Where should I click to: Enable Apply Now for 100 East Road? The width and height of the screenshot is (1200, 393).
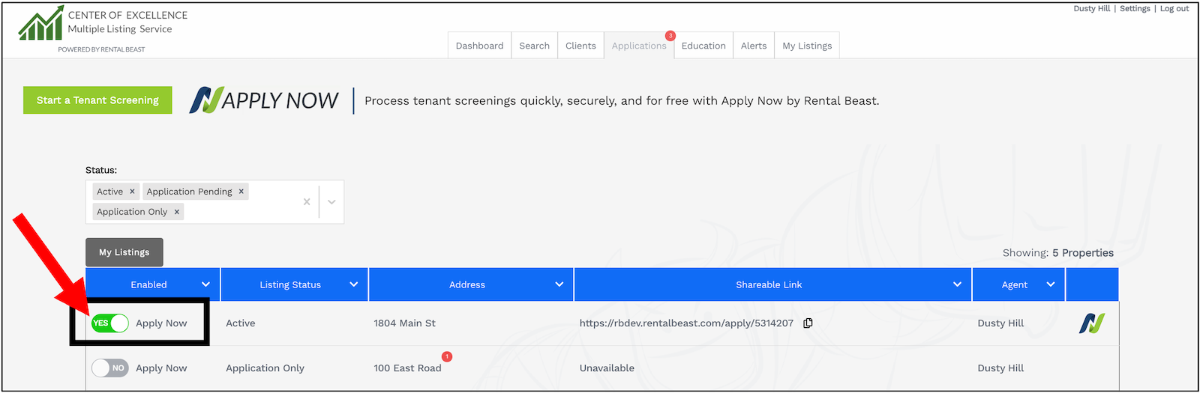pos(110,368)
